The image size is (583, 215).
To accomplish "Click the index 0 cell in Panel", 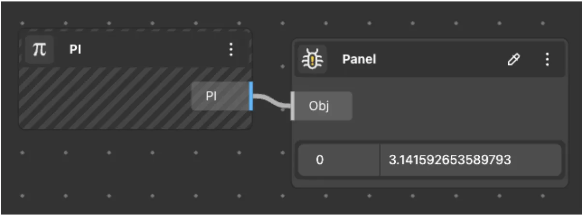I will coord(319,160).
